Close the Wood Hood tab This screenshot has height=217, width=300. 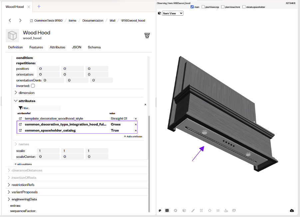click(x=29, y=7)
